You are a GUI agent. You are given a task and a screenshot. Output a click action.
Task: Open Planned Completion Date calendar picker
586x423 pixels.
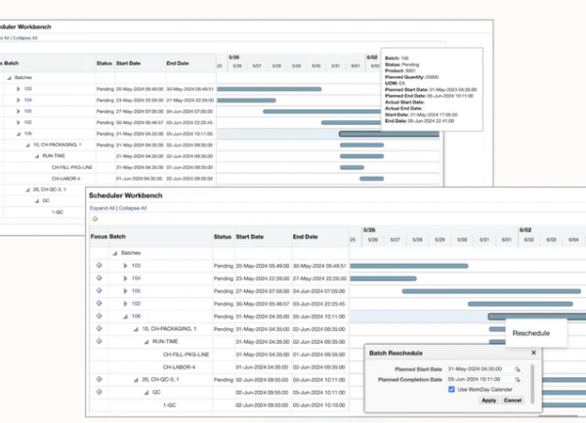click(x=517, y=379)
